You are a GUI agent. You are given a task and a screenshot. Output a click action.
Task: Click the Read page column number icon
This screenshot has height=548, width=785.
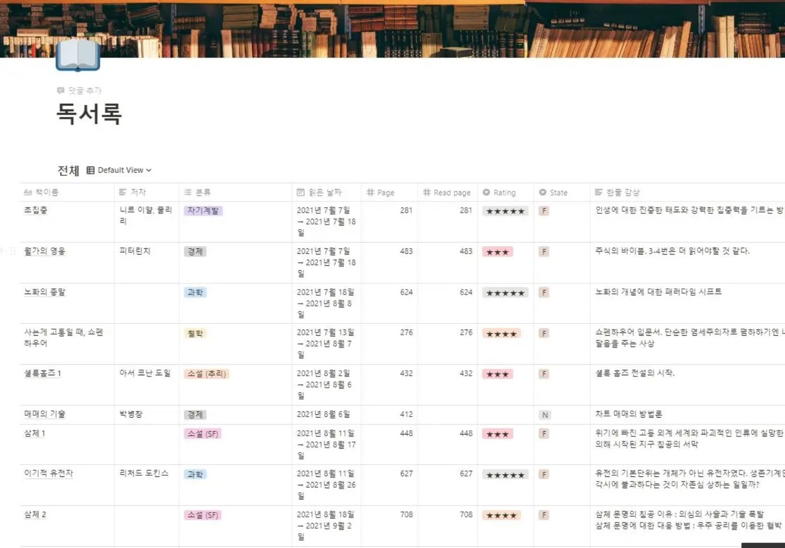coord(426,192)
